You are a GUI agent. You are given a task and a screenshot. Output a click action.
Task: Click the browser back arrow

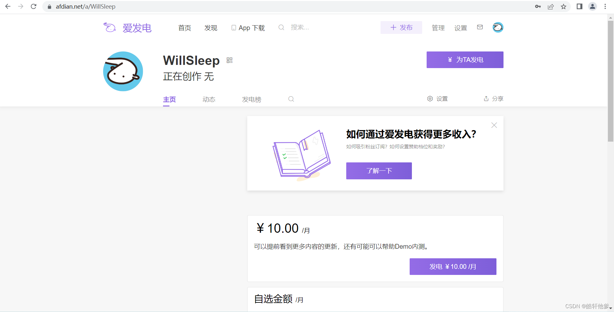pyautogui.click(x=8, y=6)
